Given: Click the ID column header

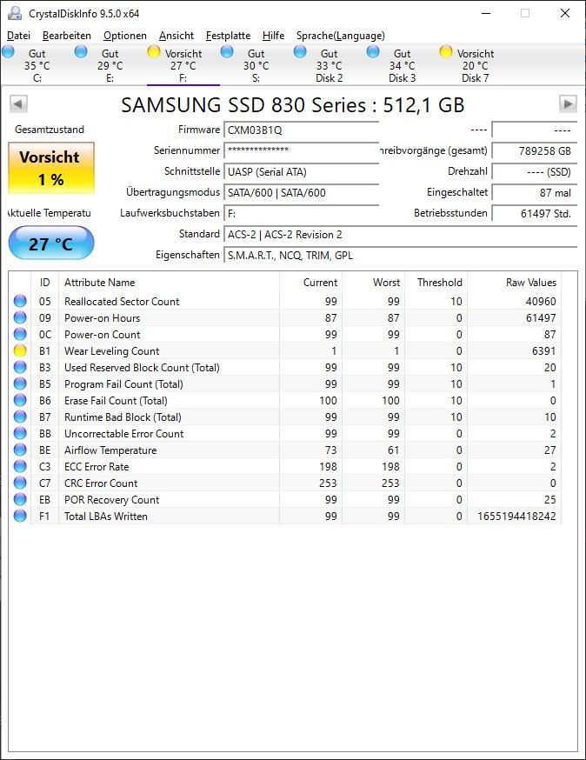Looking at the screenshot, I should (44, 282).
